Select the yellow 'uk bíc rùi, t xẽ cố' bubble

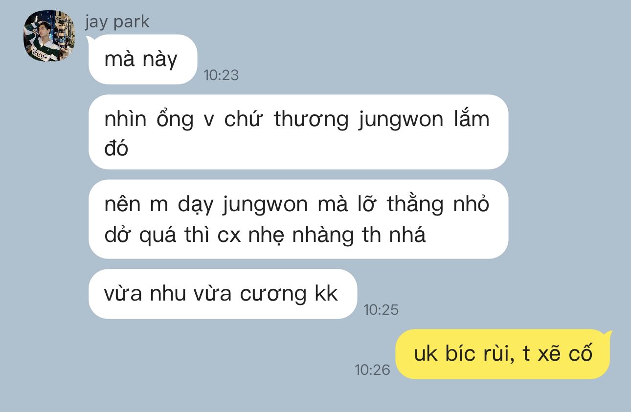503,354
